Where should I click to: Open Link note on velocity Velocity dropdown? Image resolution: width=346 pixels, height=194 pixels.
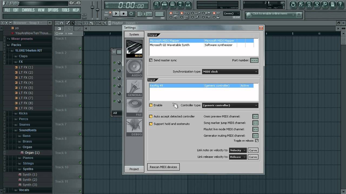[x=238, y=150]
